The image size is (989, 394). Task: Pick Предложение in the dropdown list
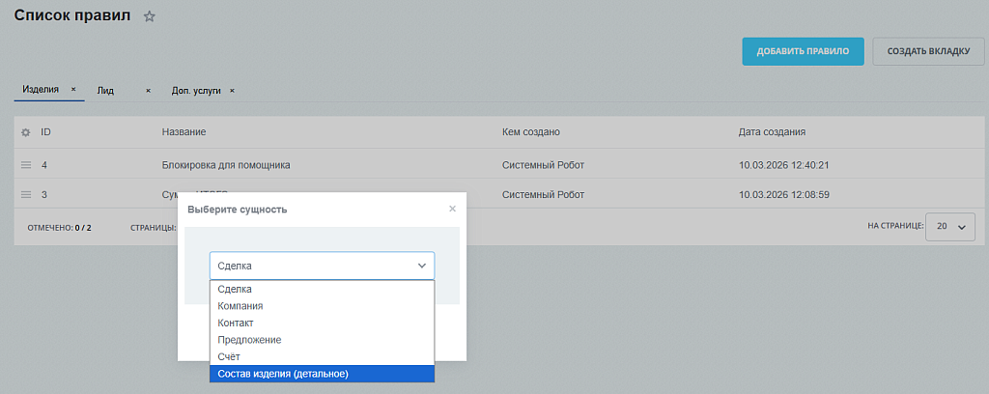[322, 340]
